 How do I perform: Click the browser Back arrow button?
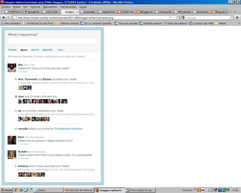pos(3,17)
